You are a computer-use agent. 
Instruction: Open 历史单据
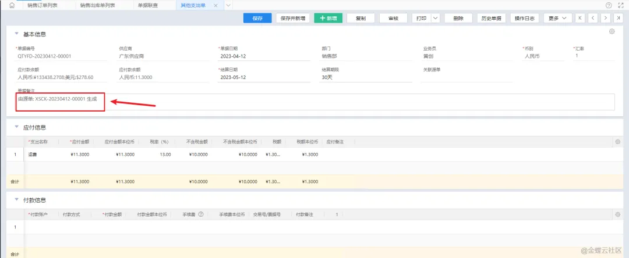point(492,18)
